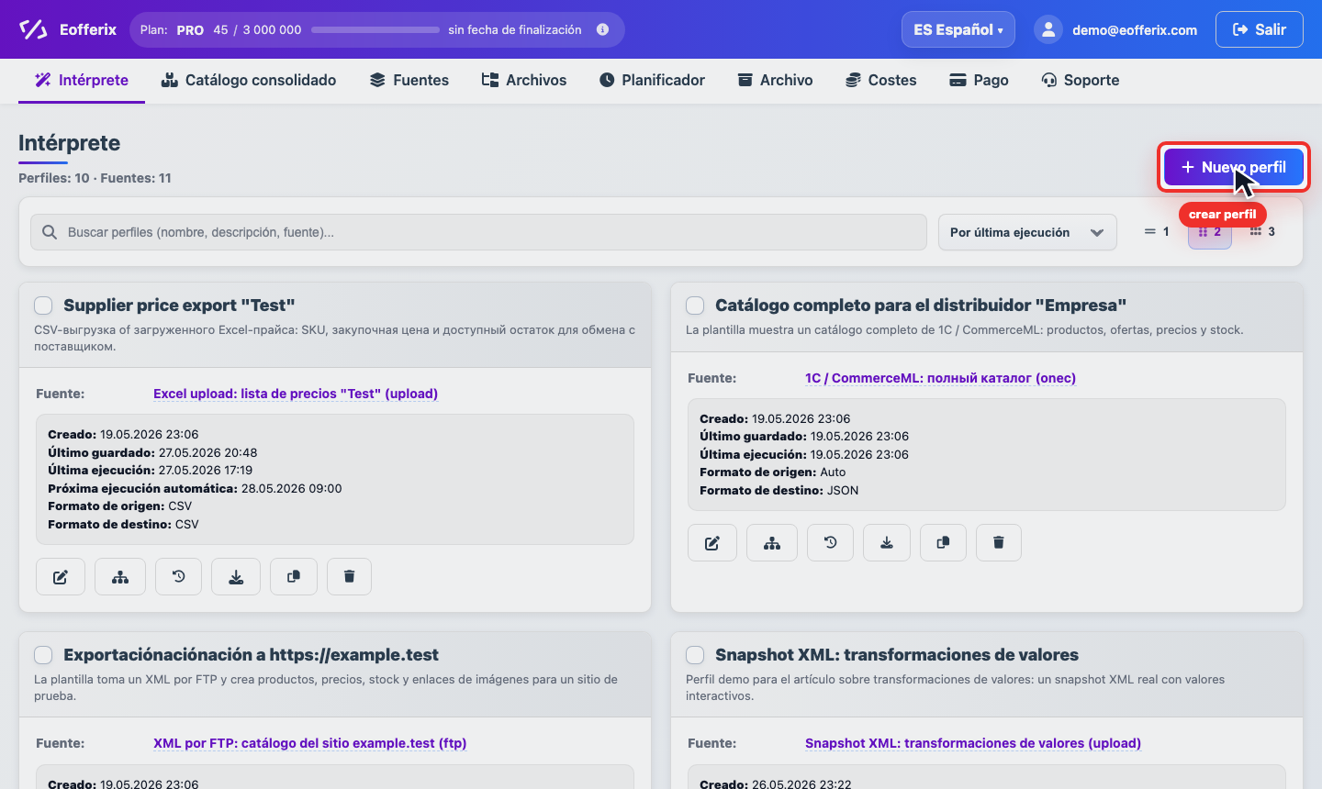1322x789 pixels.
Task: Click the Snapshot XML: transformaciones de valores title
Action: 897,655
